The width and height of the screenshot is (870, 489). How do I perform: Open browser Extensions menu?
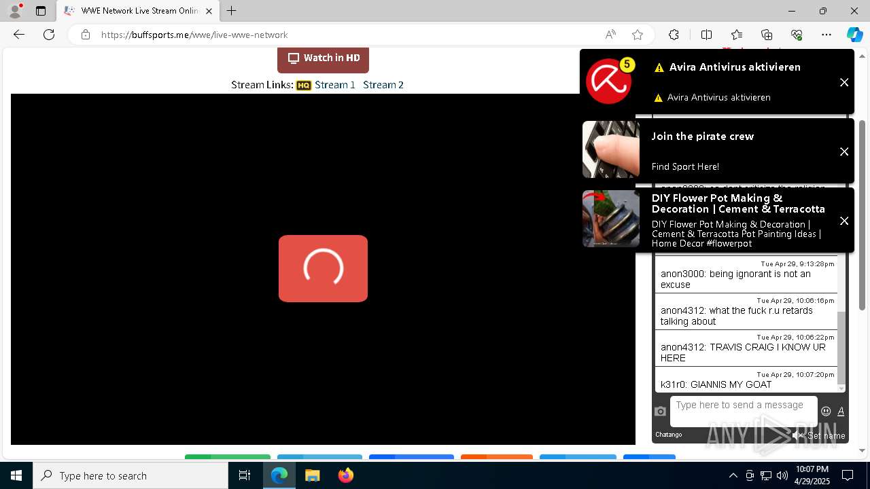(x=674, y=35)
